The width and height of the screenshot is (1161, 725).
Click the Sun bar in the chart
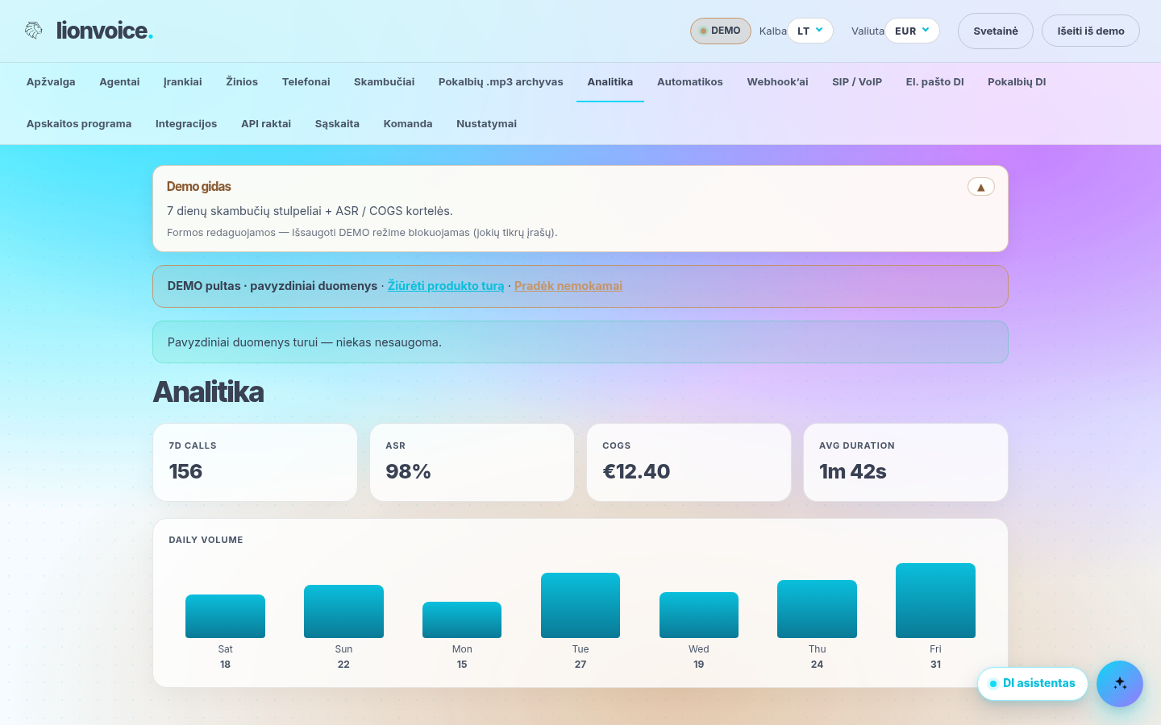(343, 611)
